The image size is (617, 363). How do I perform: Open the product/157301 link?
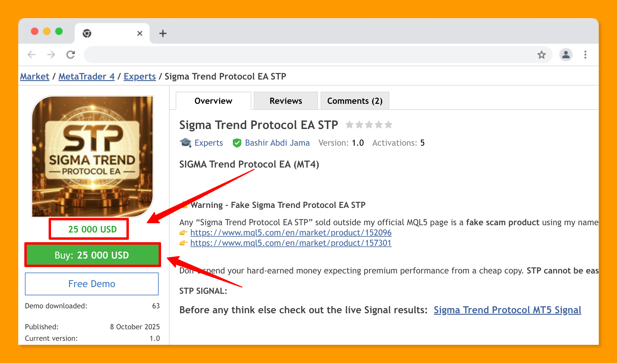pyautogui.click(x=291, y=243)
